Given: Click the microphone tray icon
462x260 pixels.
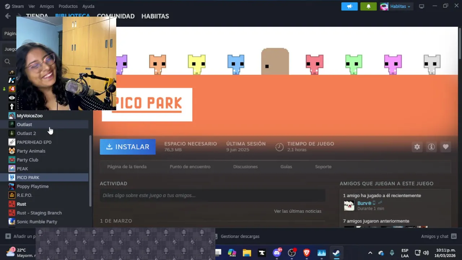Looking at the screenshot, I should pyautogui.click(x=392, y=253).
